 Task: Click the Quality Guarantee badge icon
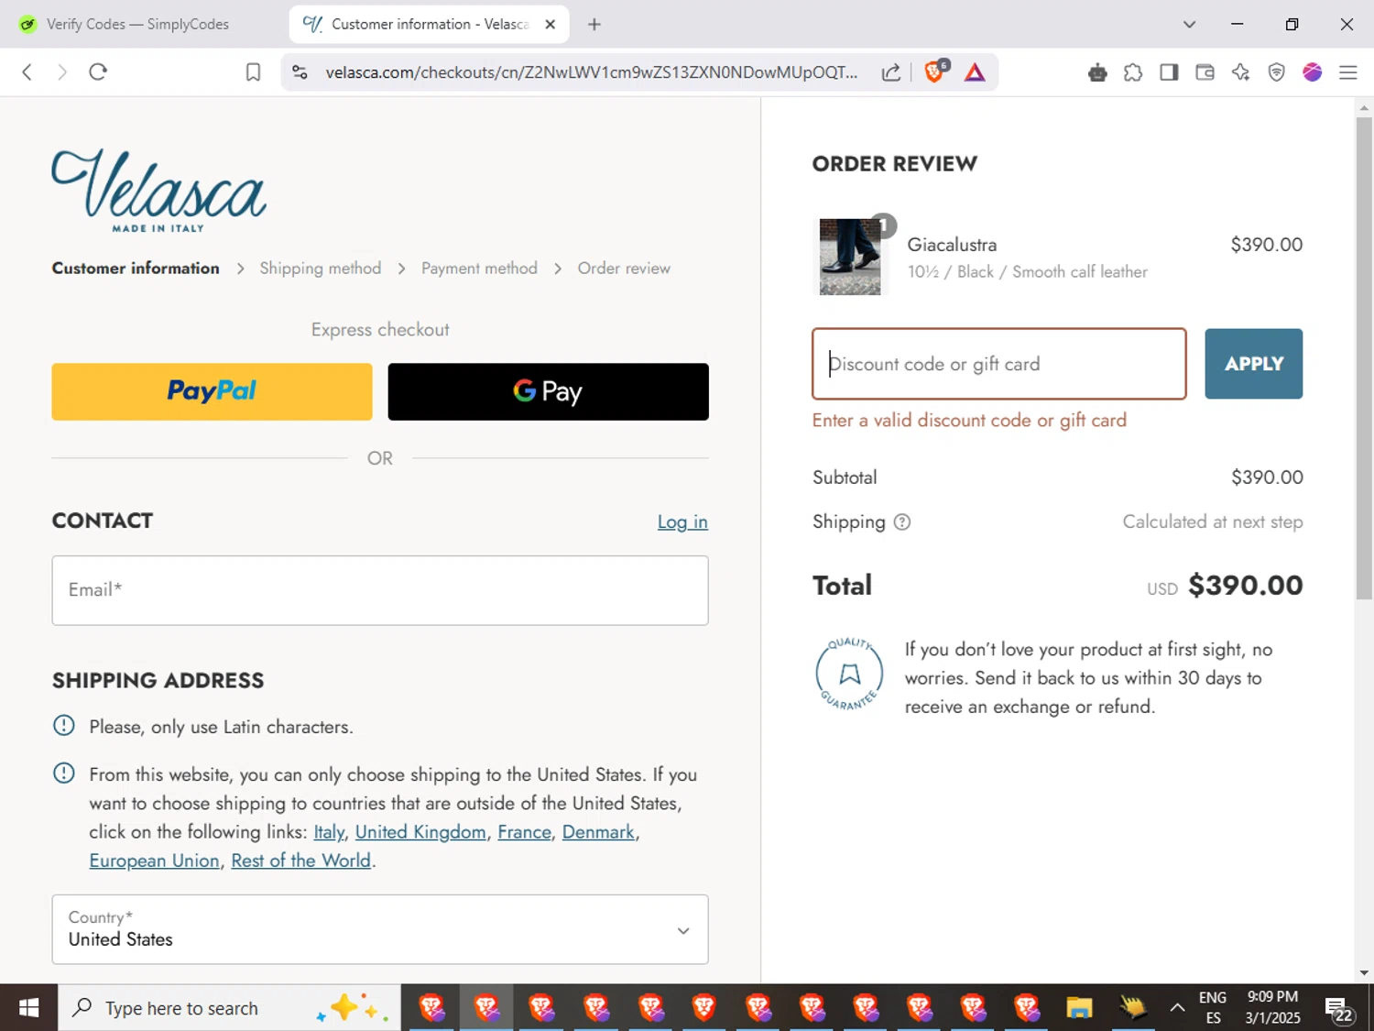point(849,674)
